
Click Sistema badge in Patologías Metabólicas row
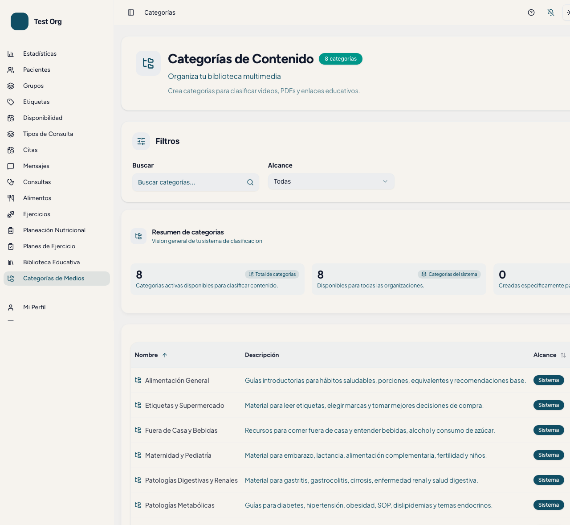point(549,505)
